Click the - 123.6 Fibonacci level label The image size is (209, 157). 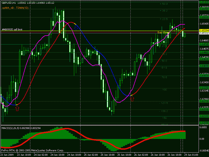pyautogui.click(x=164, y=103)
